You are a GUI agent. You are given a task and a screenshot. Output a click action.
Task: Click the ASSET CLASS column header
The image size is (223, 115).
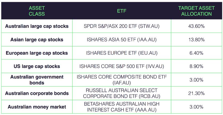(37, 11)
